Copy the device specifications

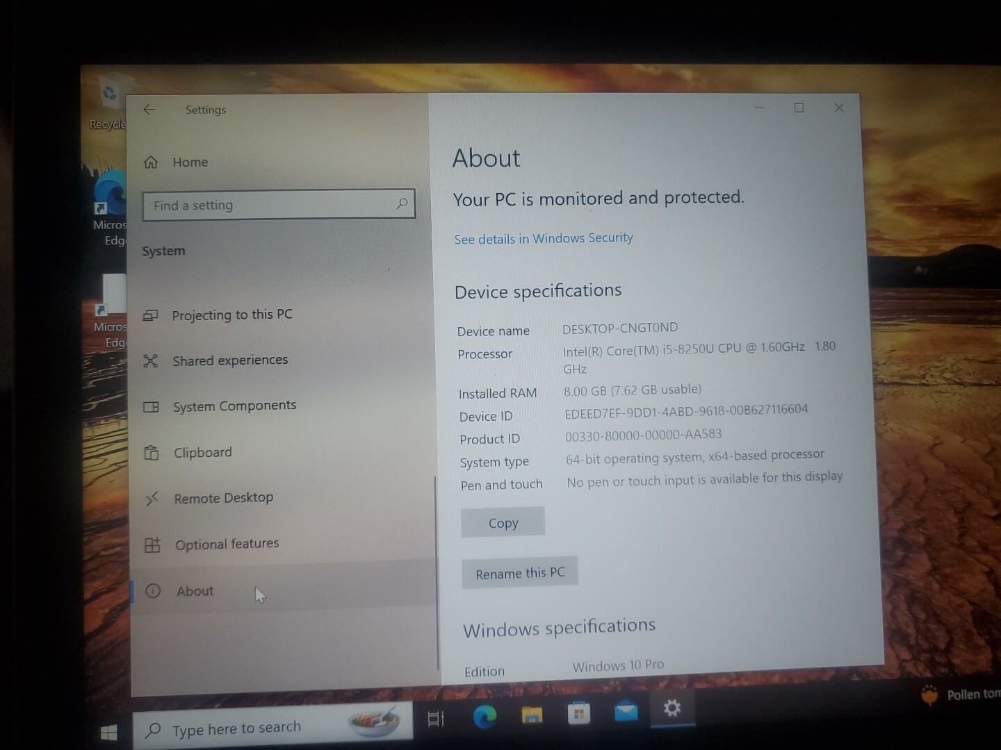point(503,523)
